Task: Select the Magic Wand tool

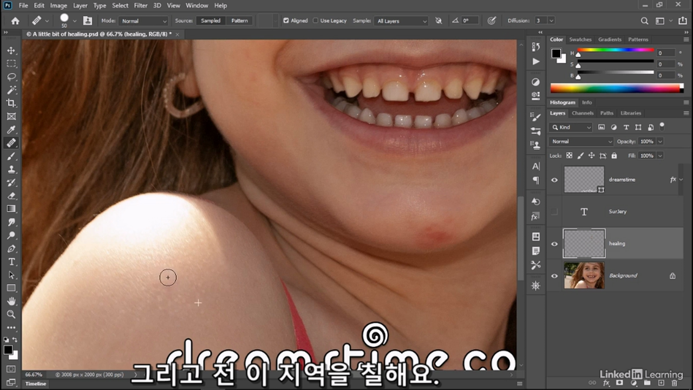Action: [11, 90]
